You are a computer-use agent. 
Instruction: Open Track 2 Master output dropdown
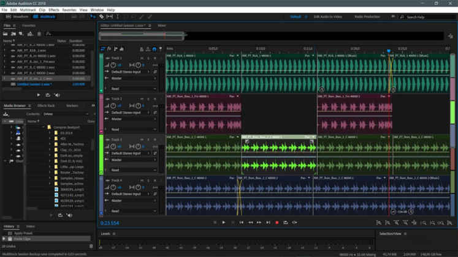point(131,119)
